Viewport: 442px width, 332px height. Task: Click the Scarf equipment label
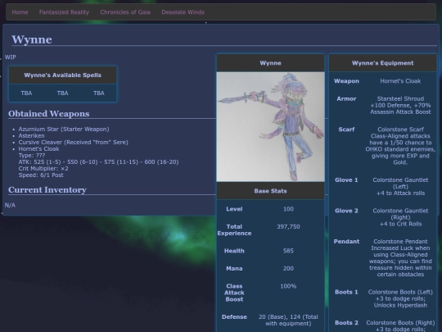tap(346, 130)
